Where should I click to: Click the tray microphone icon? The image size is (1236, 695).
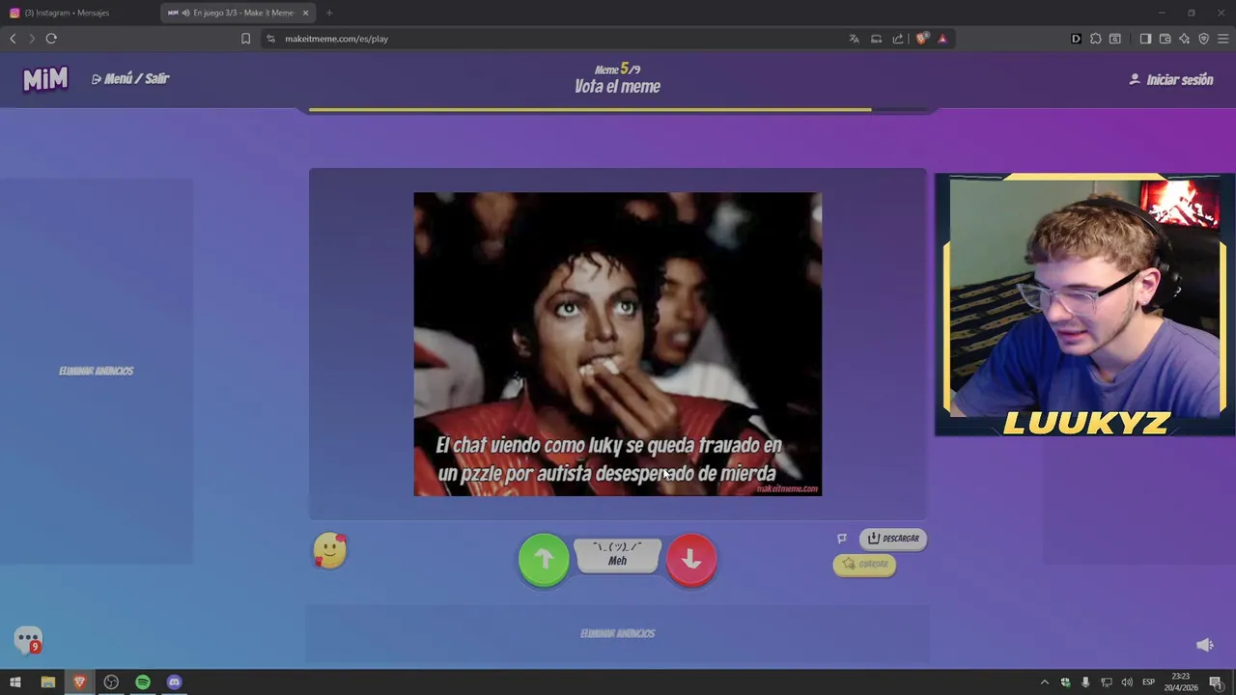pyautogui.click(x=1085, y=682)
